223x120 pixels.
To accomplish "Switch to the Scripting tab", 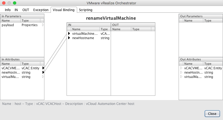I will [x=86, y=10].
